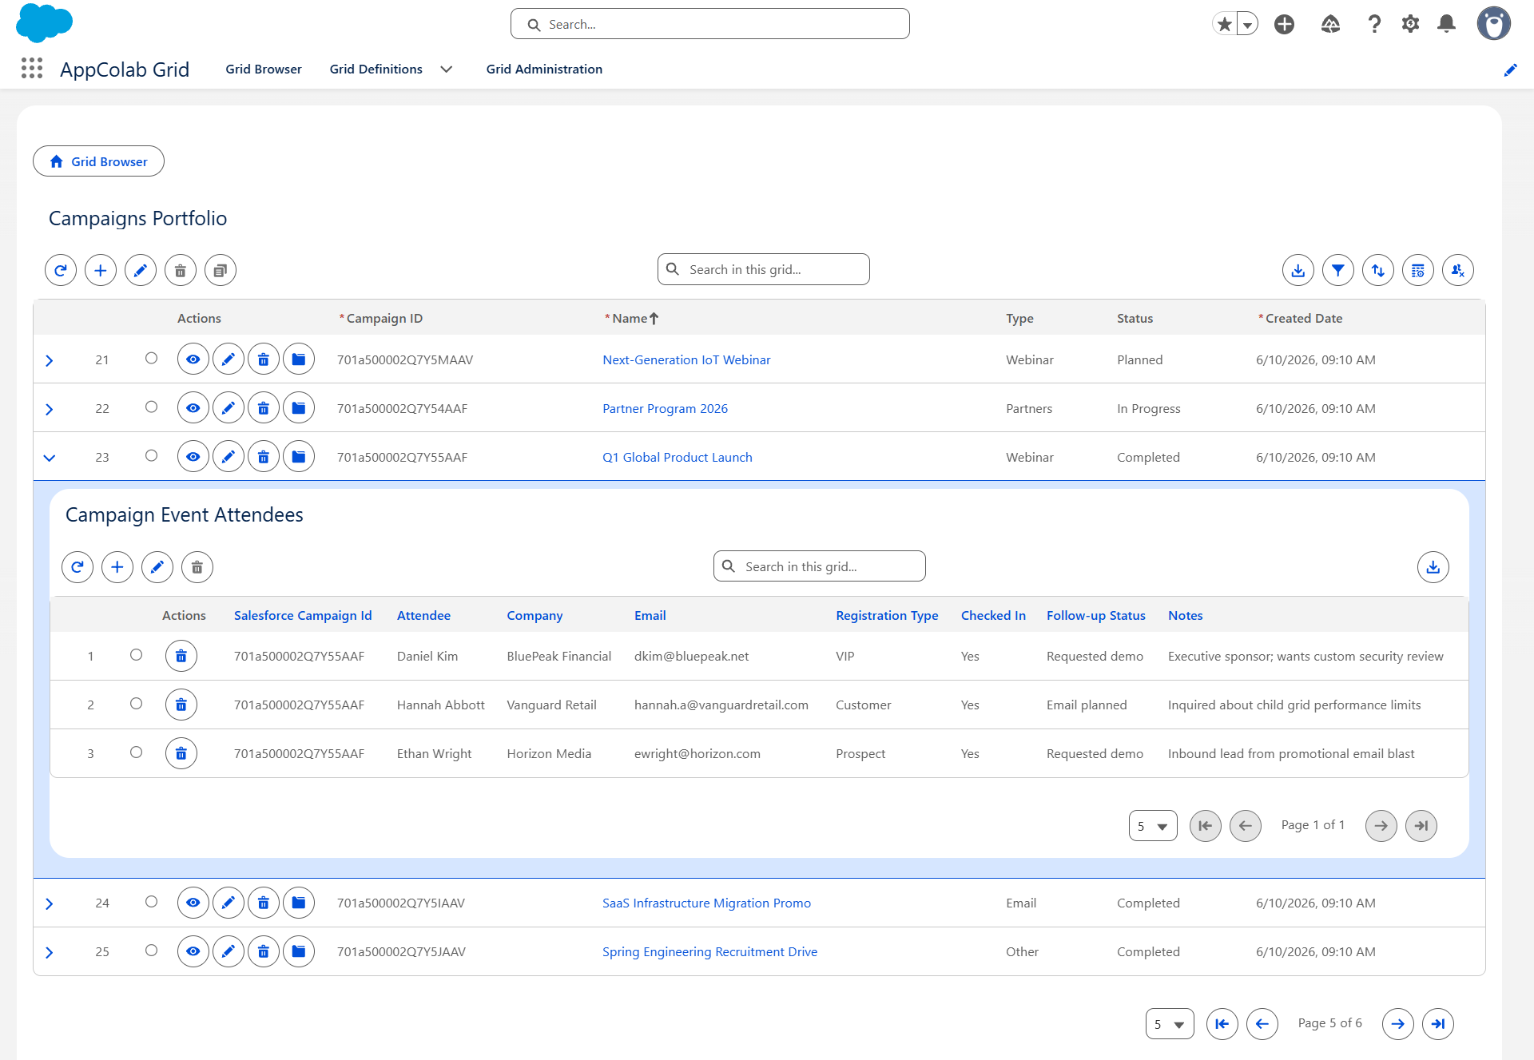Image resolution: width=1534 pixels, height=1060 pixels.
Task: Open the Partner Program 2026 link
Action: pos(665,408)
